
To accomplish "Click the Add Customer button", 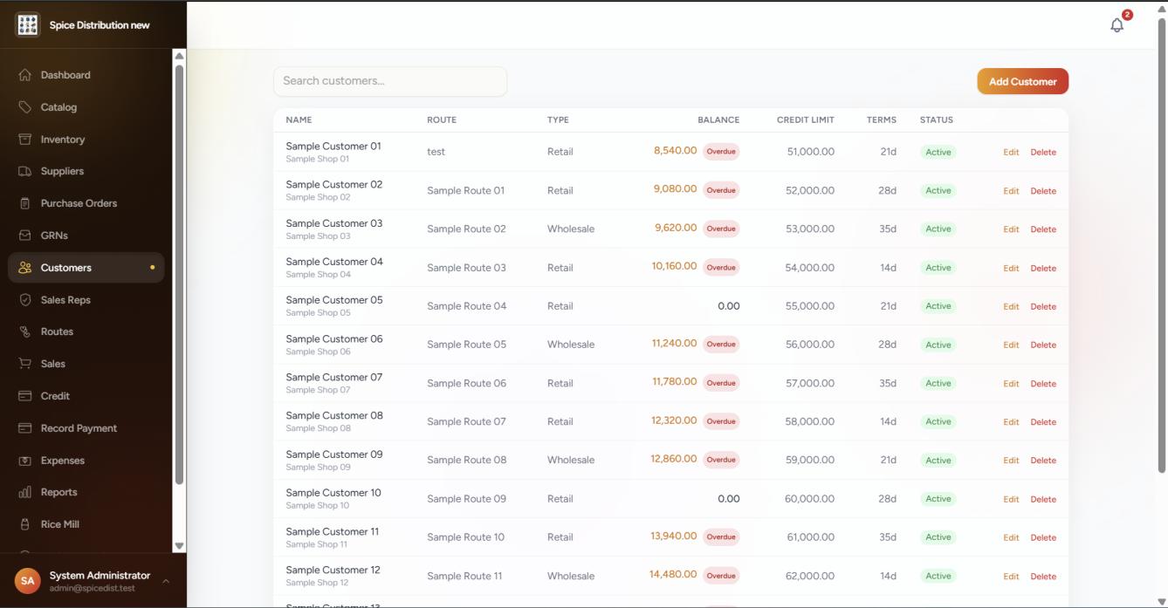I will click(x=1022, y=81).
